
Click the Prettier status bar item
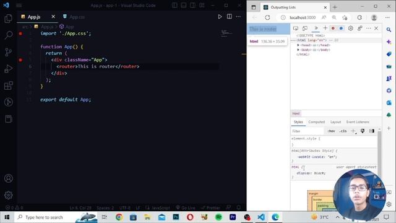click(x=210, y=208)
